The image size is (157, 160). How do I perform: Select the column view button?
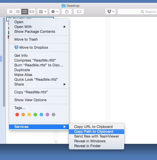[25, 12]
